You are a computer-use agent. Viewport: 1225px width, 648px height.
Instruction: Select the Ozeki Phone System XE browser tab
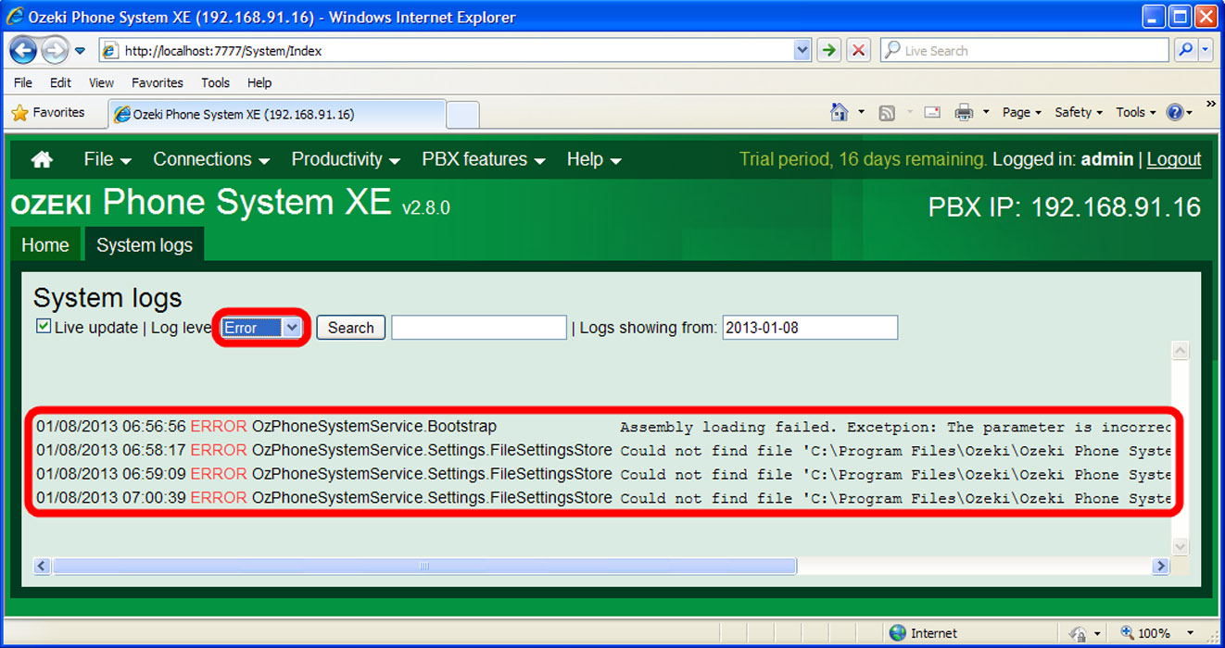tap(277, 115)
